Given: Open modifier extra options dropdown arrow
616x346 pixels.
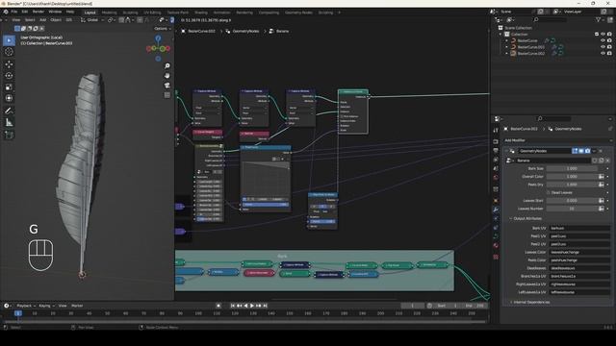Looking at the screenshot, I should [x=594, y=151].
